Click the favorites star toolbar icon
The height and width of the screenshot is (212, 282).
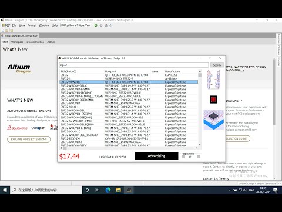tap(106, 25)
